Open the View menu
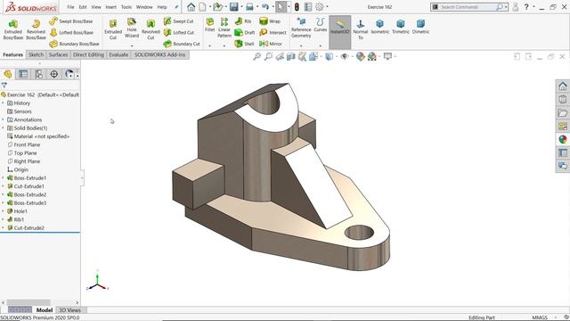This screenshot has height=321, width=570. [x=96, y=7]
